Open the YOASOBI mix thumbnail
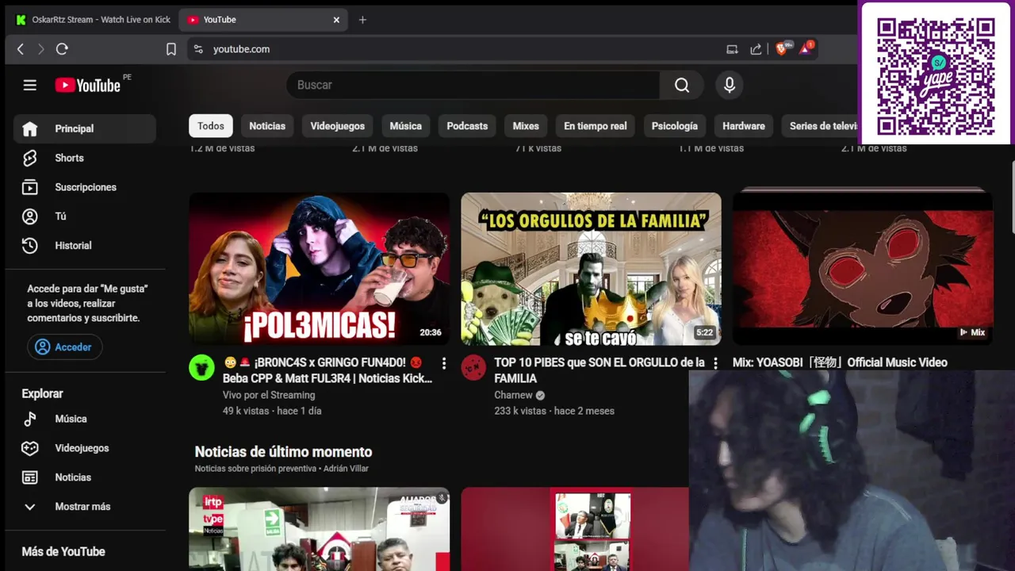The image size is (1015, 571). (x=863, y=269)
